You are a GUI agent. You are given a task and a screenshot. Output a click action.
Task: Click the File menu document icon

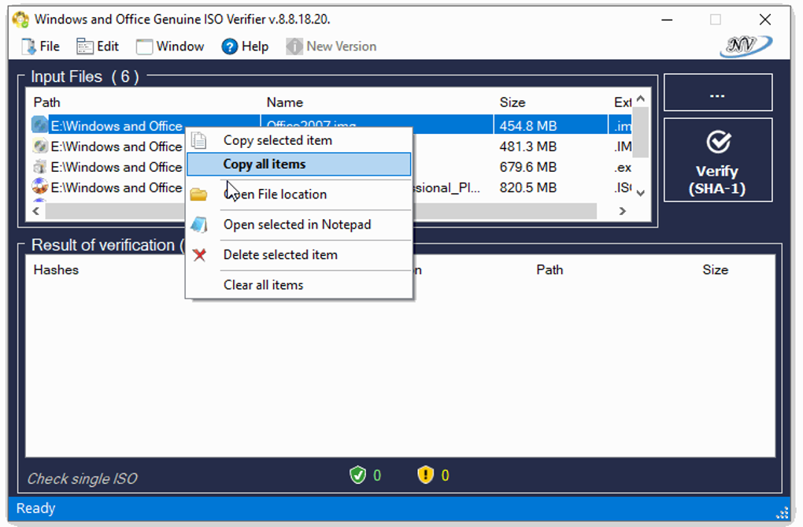pos(28,46)
